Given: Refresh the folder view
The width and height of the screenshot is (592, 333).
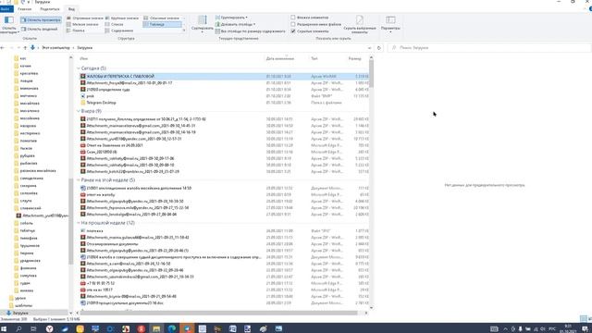Looking at the screenshot, I should point(378,48).
